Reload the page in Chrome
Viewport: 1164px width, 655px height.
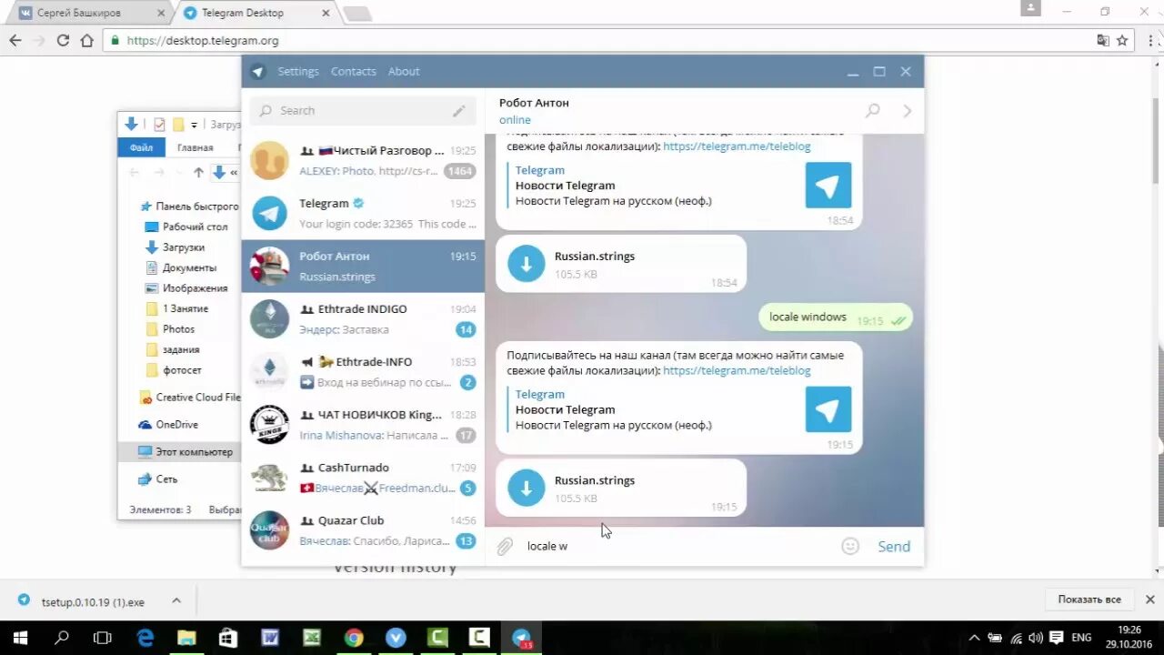(x=63, y=40)
